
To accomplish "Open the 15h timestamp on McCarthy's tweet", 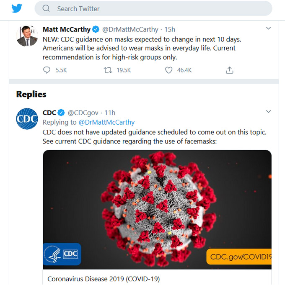I will [170, 29].
